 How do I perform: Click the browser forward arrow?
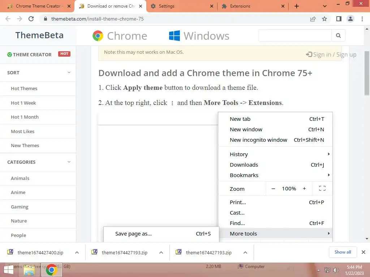20,19
